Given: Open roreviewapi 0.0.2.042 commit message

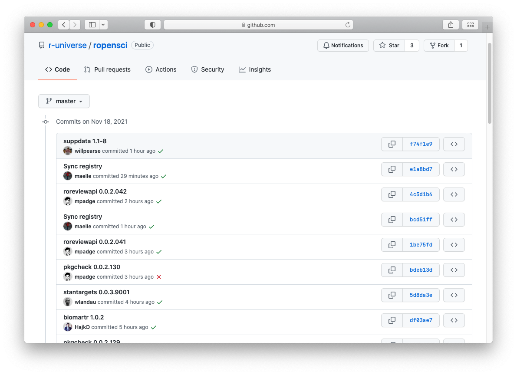Looking at the screenshot, I should (95, 191).
